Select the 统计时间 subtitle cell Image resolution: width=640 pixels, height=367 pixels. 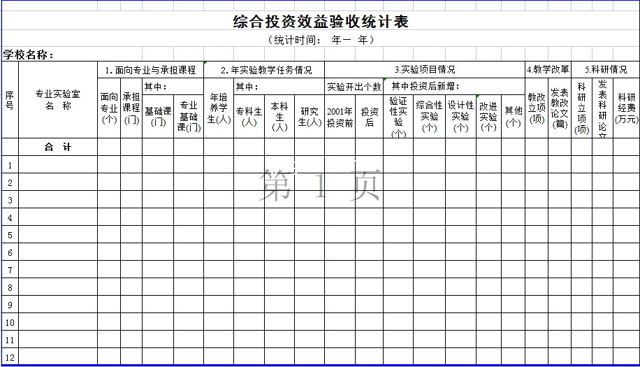click(321, 40)
